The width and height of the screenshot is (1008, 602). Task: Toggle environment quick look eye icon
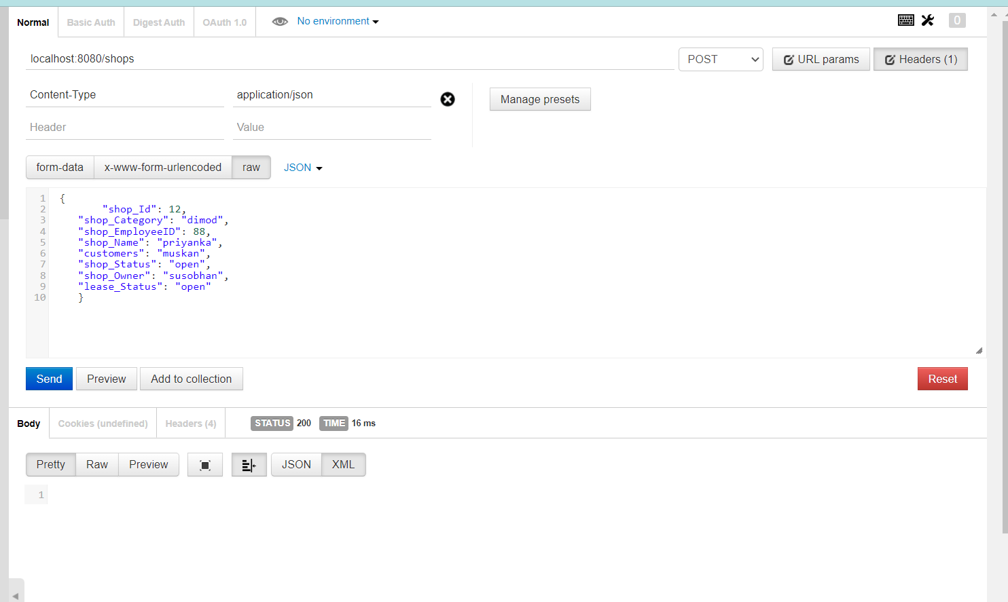pyautogui.click(x=280, y=22)
